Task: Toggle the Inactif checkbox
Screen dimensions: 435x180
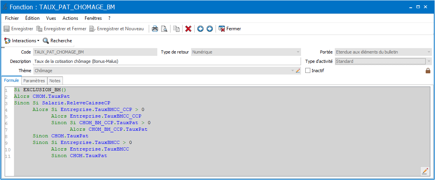Action: (308, 71)
